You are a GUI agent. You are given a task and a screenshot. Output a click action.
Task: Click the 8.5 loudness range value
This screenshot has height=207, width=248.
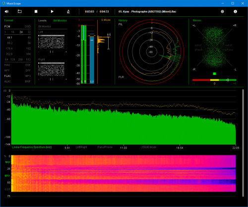pos(109,35)
